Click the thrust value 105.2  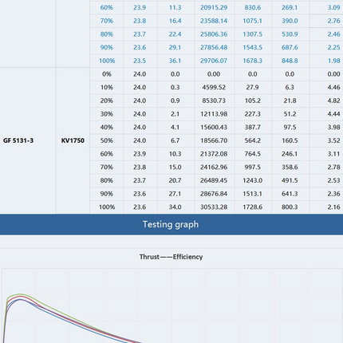pyautogui.click(x=252, y=101)
